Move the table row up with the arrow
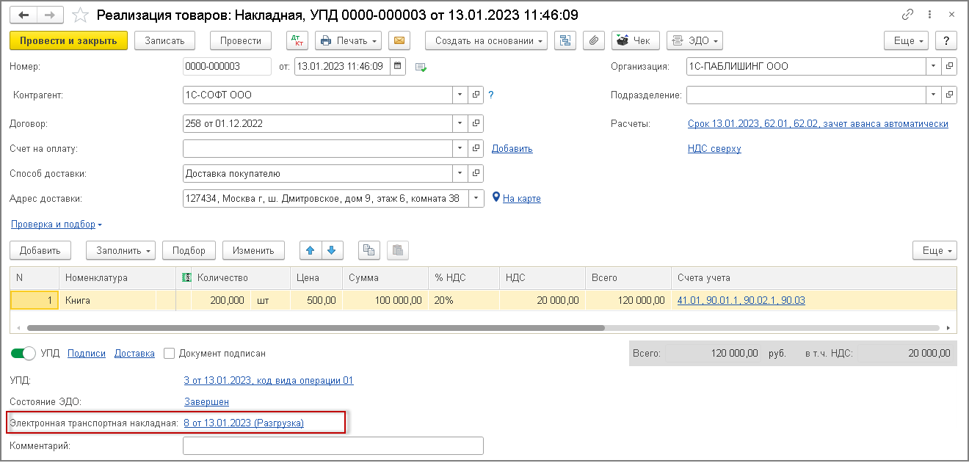Image resolution: width=969 pixels, height=463 pixels. [311, 250]
